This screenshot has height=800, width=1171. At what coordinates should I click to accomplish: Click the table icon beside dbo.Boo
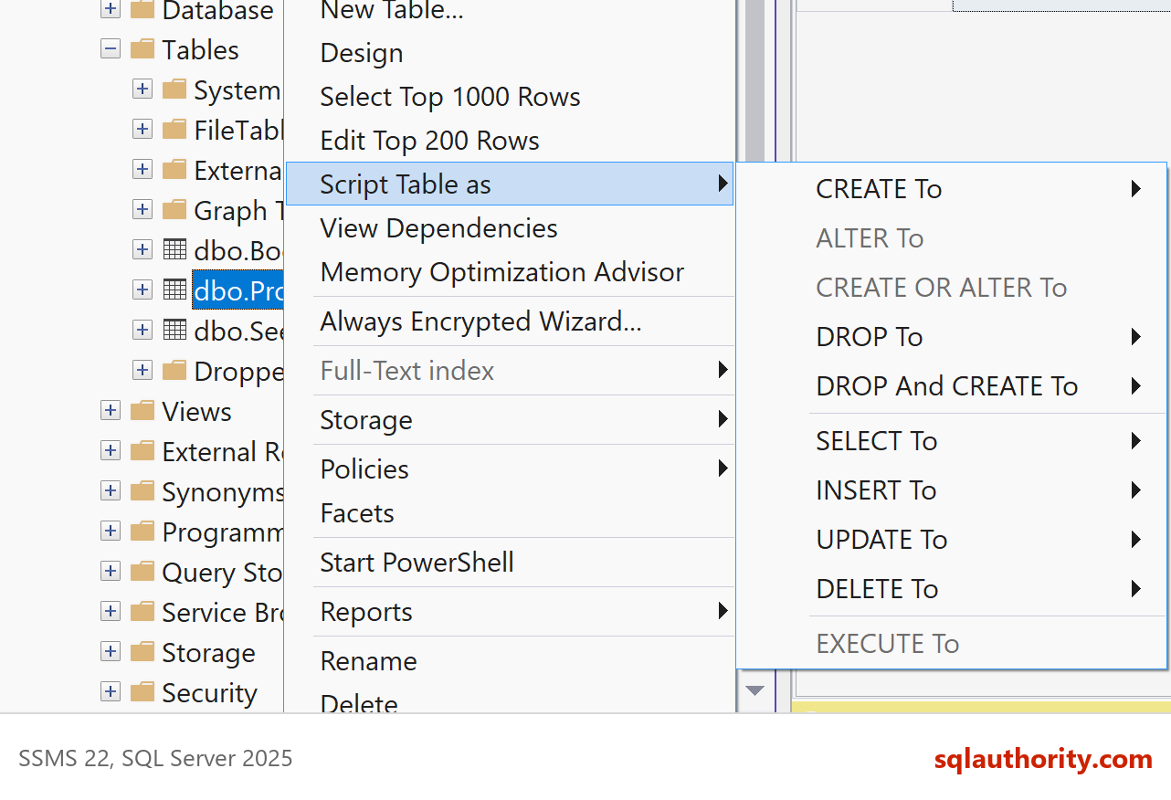point(174,249)
